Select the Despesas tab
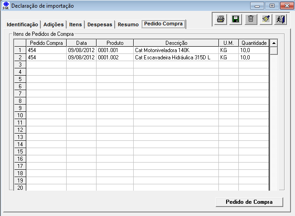This screenshot has height=216, width=295. tap(100, 24)
